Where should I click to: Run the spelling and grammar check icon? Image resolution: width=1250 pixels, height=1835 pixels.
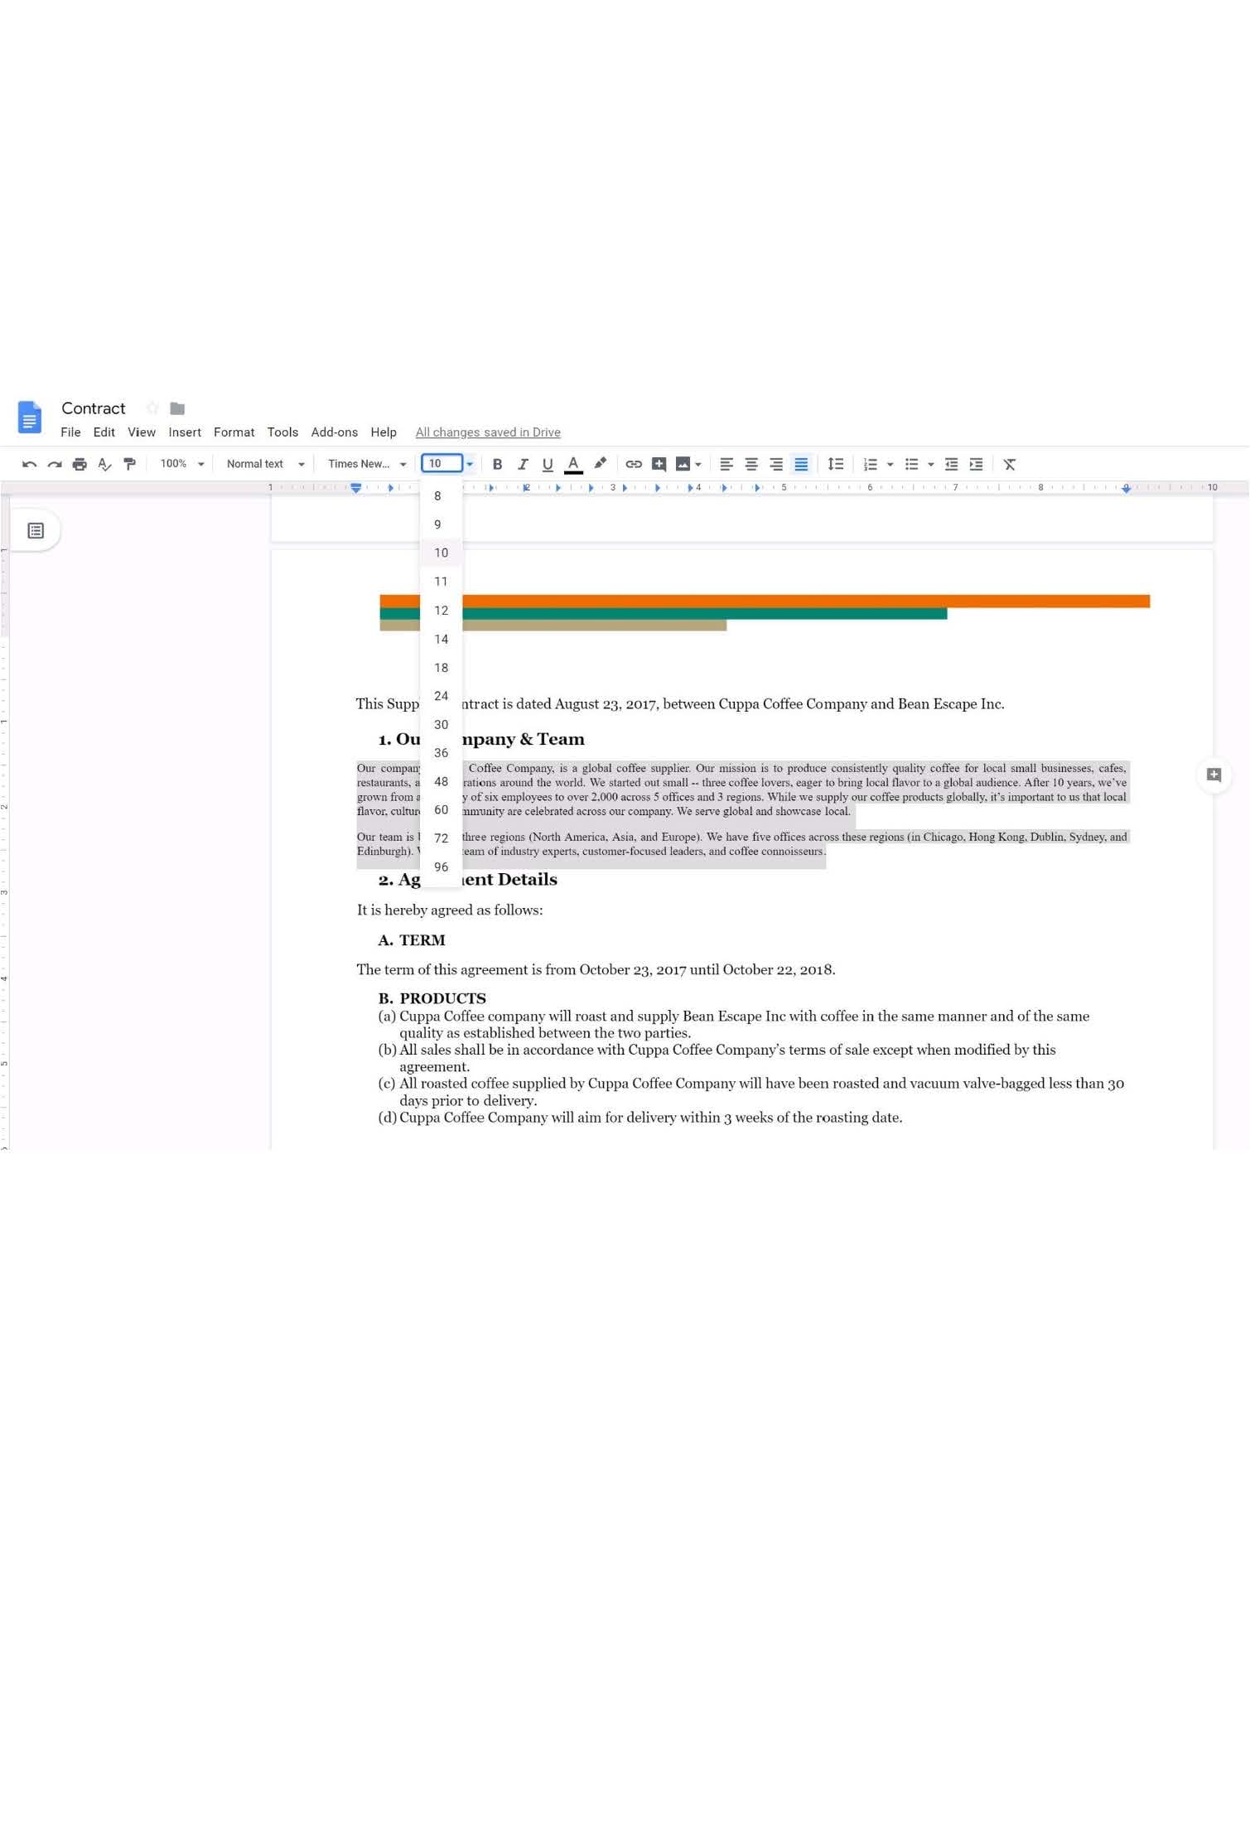(104, 464)
